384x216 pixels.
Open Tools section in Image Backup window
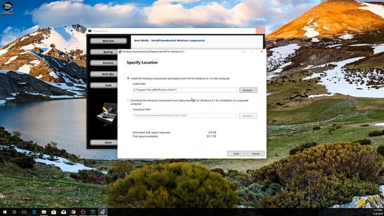pyautogui.click(x=104, y=85)
